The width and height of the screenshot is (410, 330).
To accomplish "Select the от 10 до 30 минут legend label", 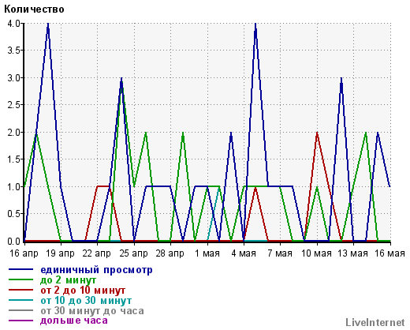I will [x=86, y=300].
